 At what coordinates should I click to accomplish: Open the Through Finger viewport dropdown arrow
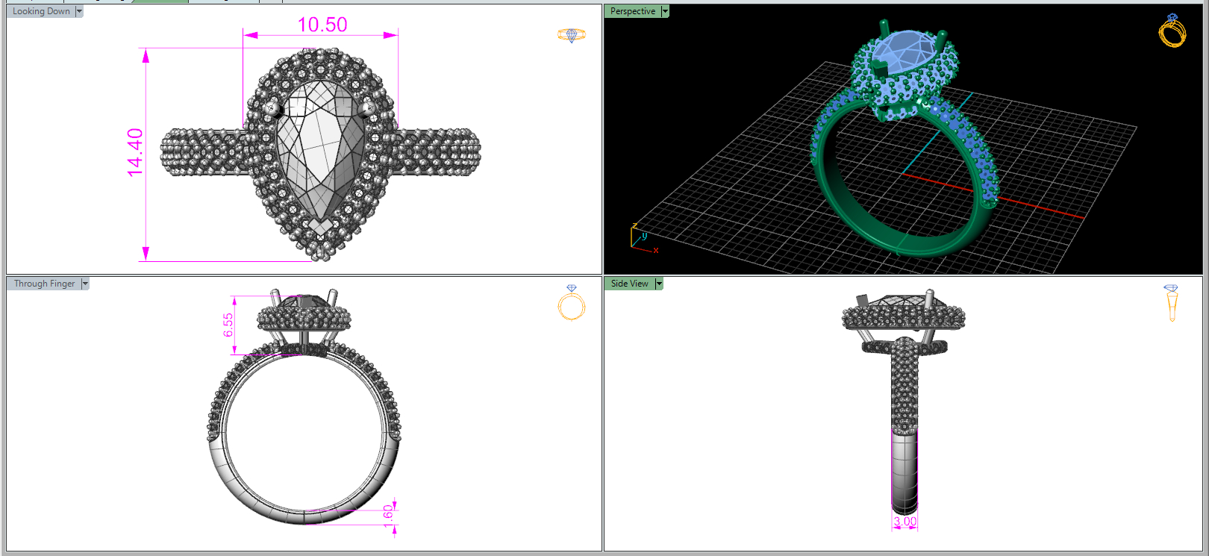tap(85, 284)
